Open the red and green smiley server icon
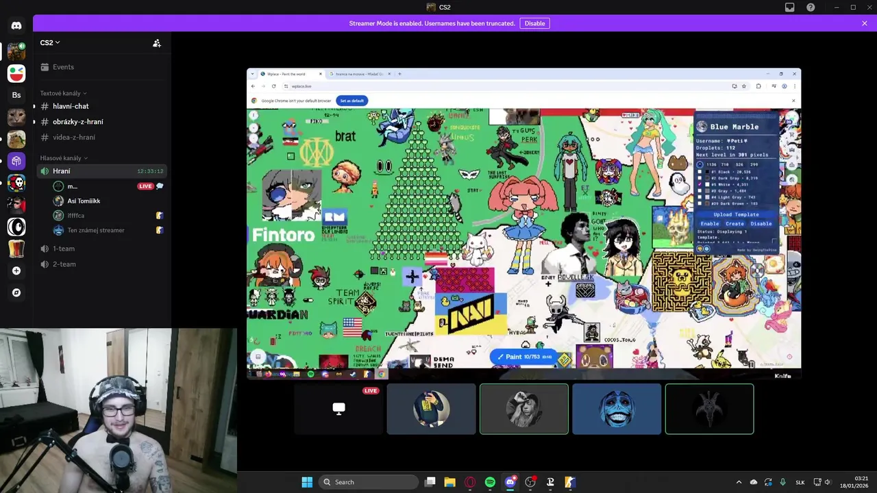The height and width of the screenshot is (493, 877). click(16, 73)
